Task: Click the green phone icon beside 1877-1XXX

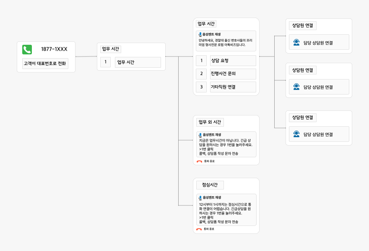Action: pos(27,50)
